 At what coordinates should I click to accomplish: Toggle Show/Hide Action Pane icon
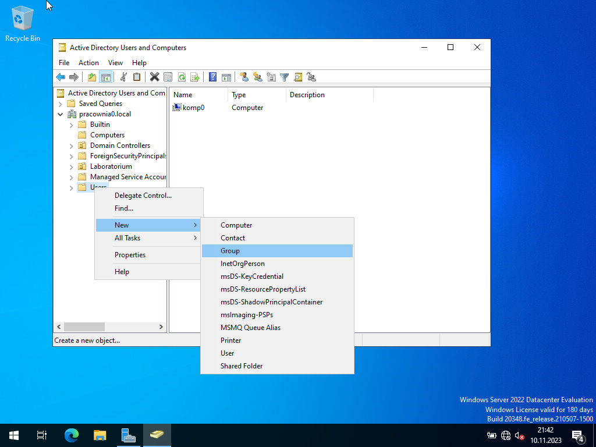[226, 77]
